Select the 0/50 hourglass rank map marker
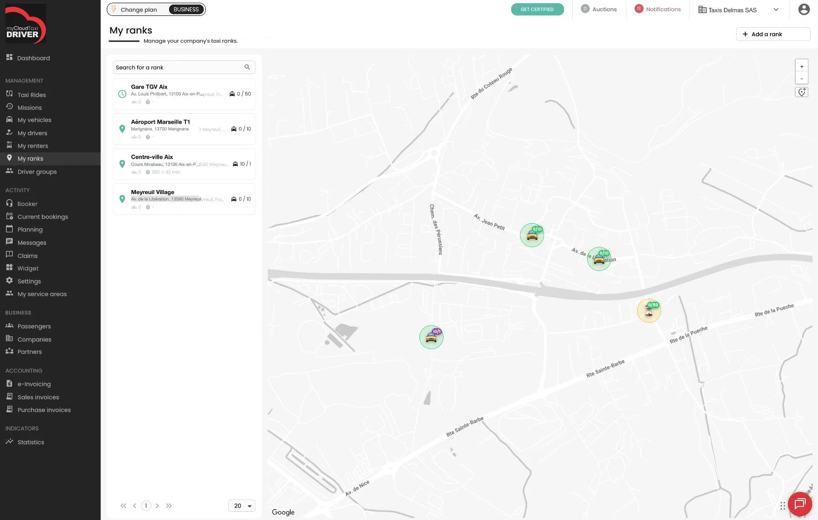Screen dimensions: 818x520 point(649,310)
